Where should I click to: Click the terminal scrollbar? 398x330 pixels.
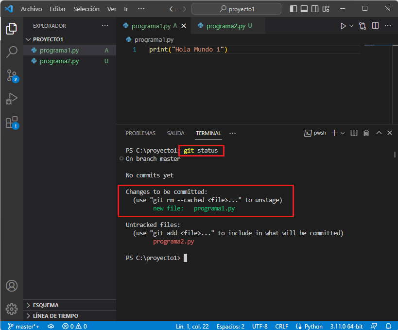[x=395, y=155]
